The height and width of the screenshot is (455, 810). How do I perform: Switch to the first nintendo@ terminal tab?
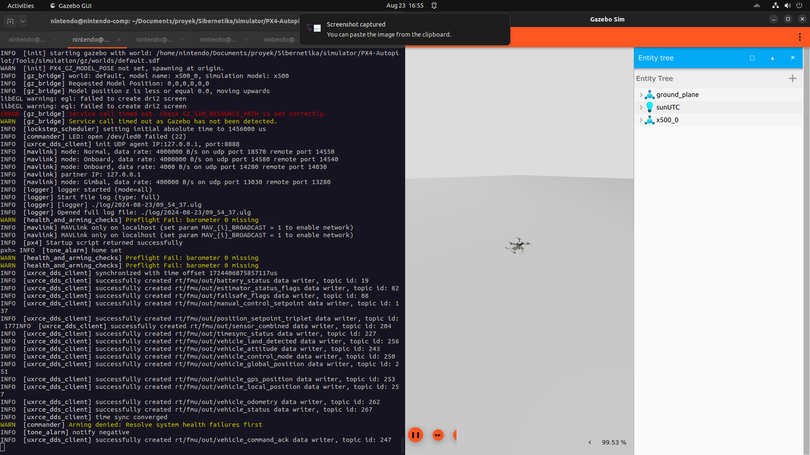point(27,39)
